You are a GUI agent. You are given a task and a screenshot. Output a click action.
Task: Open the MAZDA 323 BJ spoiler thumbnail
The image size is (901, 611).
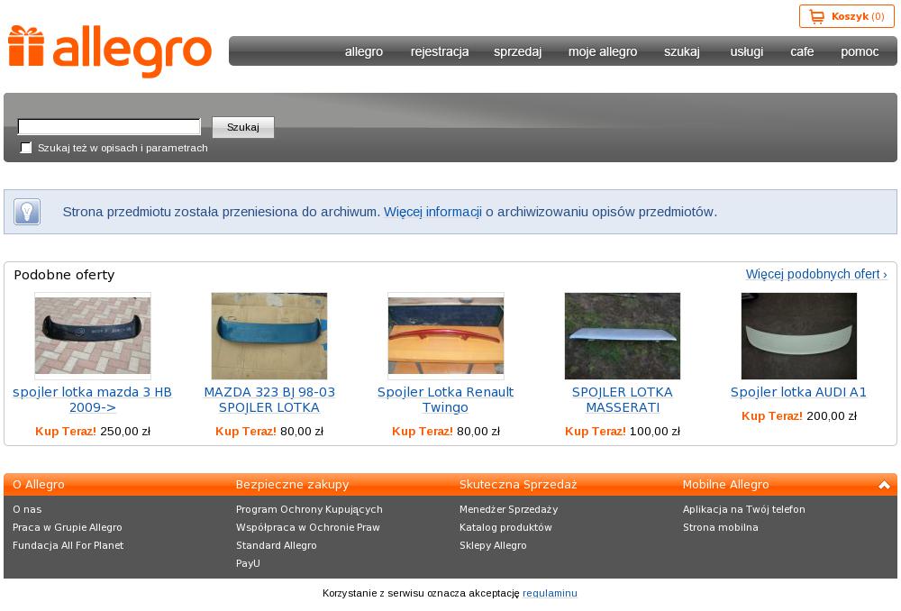coord(268,336)
